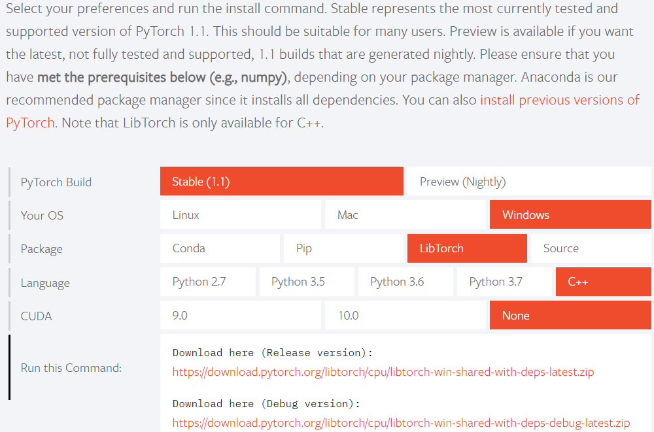The image size is (654, 432).
Task: Select Linux as your OS
Action: click(240, 215)
